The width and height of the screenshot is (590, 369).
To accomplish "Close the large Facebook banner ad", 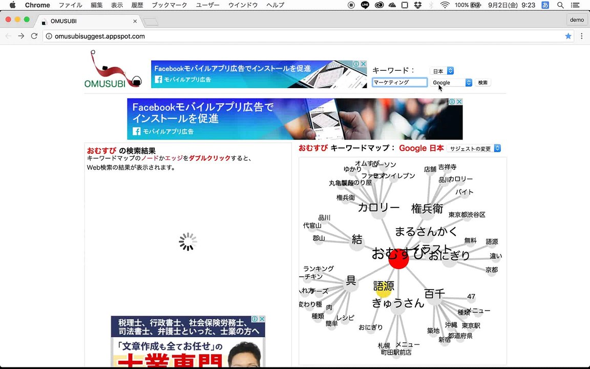I will 459,101.
